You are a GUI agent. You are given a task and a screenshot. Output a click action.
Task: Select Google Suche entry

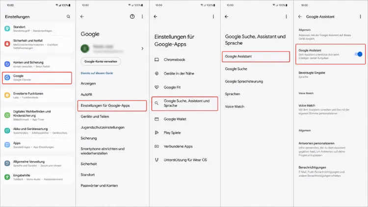[236, 69]
